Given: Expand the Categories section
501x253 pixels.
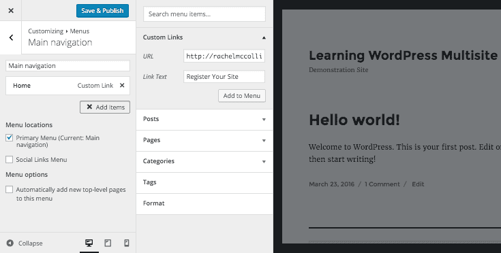Looking at the screenshot, I should pyautogui.click(x=204, y=162).
